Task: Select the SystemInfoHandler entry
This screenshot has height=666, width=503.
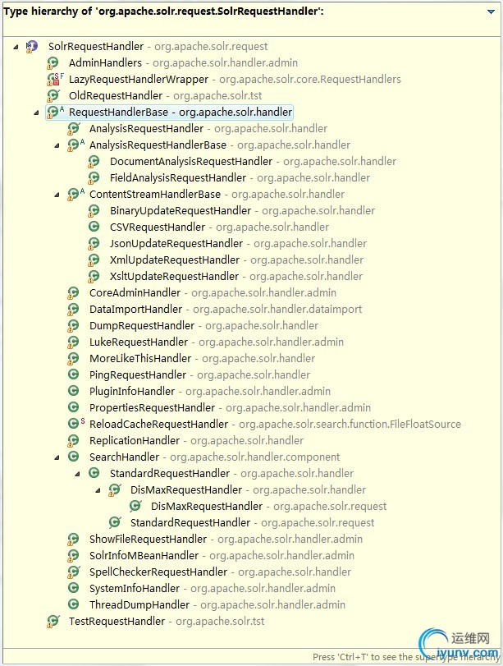Action: 213,588
